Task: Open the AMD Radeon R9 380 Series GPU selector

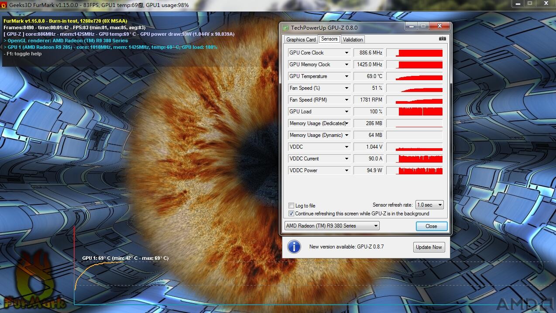Action: pos(332,226)
